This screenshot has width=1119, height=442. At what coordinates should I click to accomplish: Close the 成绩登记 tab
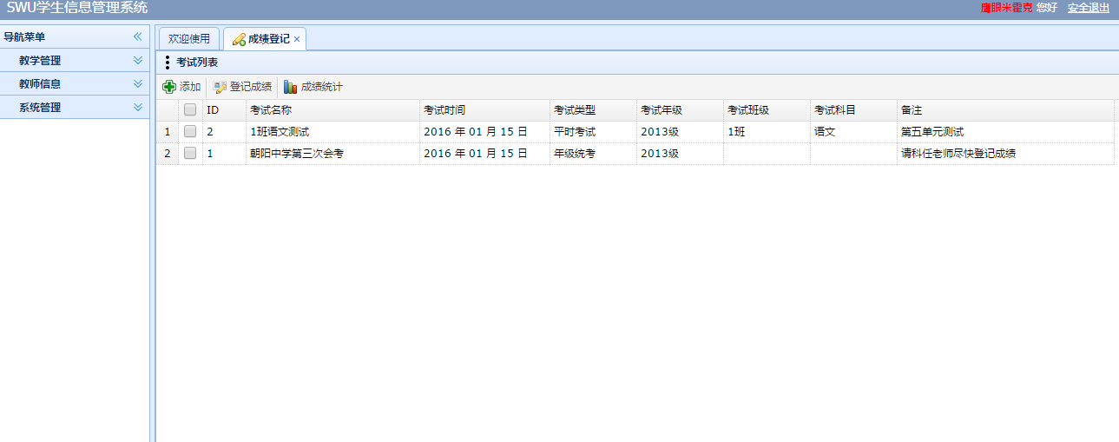[297, 39]
